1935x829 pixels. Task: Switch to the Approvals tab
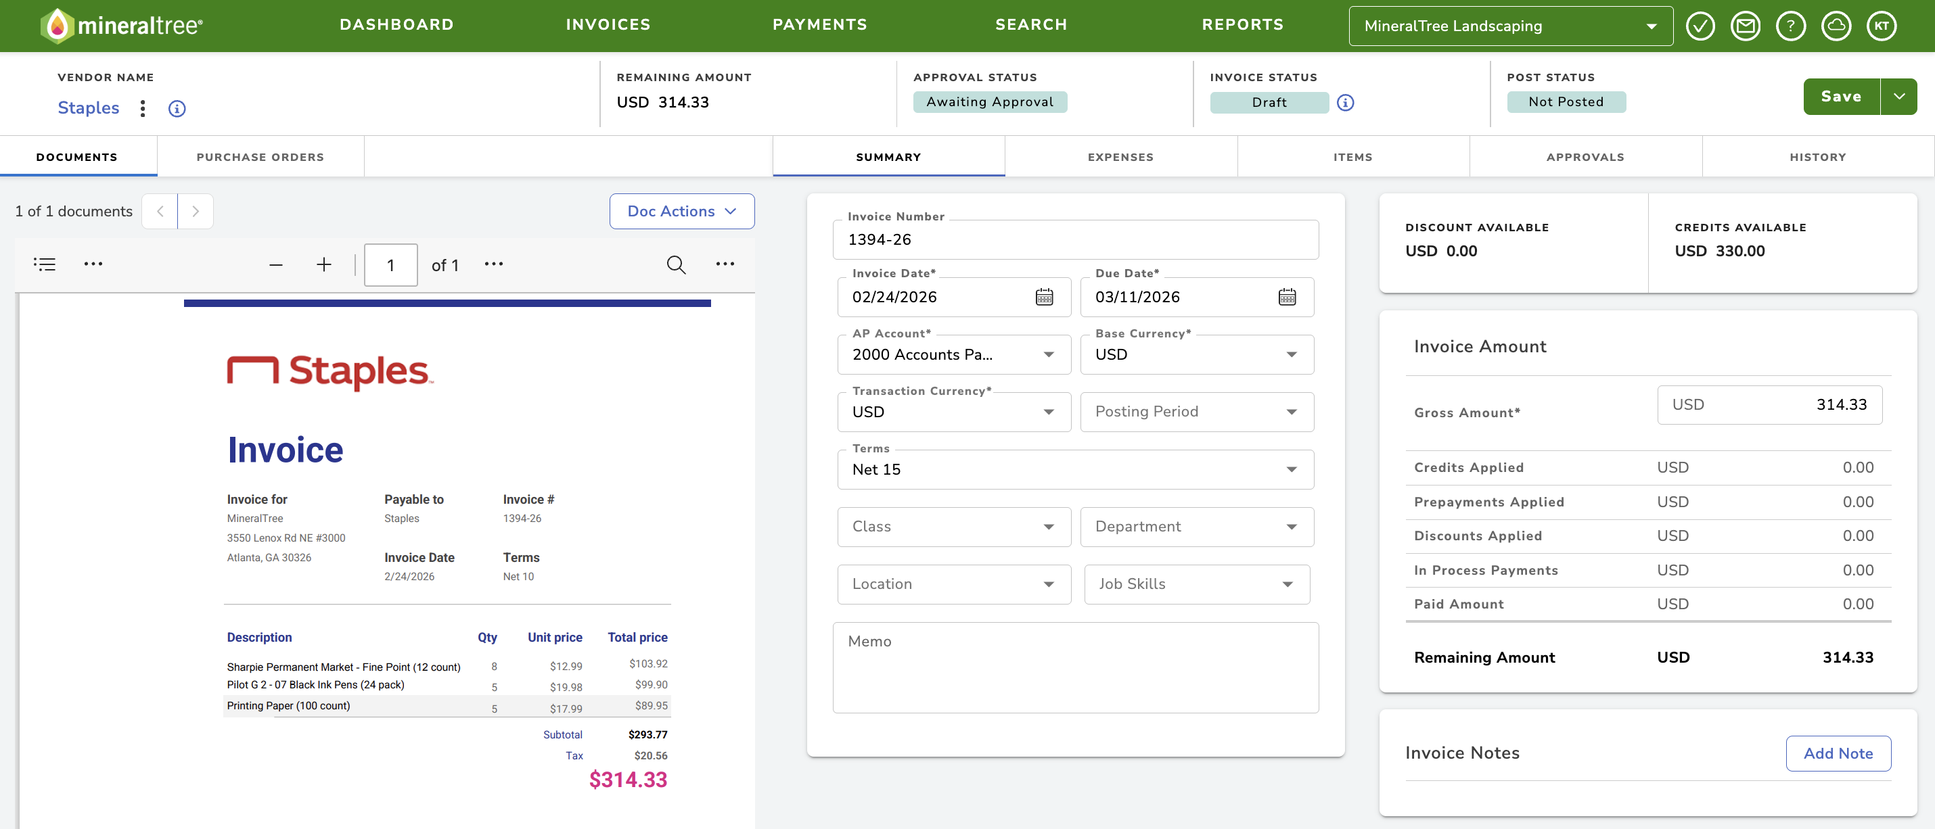tap(1586, 157)
